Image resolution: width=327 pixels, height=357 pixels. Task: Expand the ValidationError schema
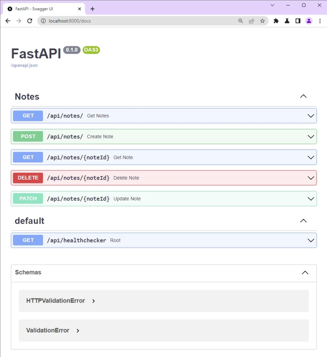(x=78, y=331)
